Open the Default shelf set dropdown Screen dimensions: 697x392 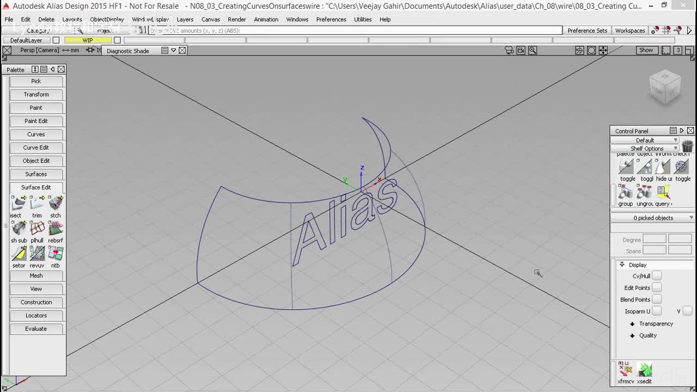point(645,140)
